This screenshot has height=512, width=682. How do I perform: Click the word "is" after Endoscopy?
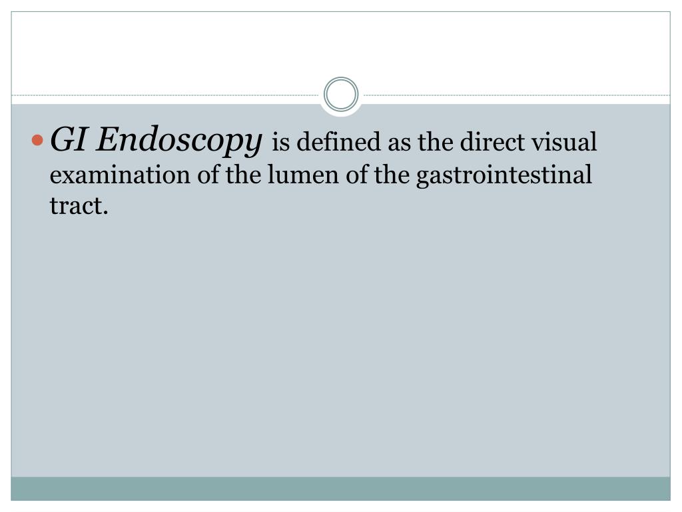pyautogui.click(x=280, y=143)
